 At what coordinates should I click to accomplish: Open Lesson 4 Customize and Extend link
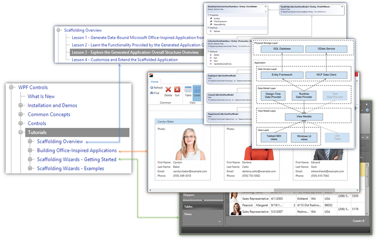pyautogui.click(x=124, y=59)
